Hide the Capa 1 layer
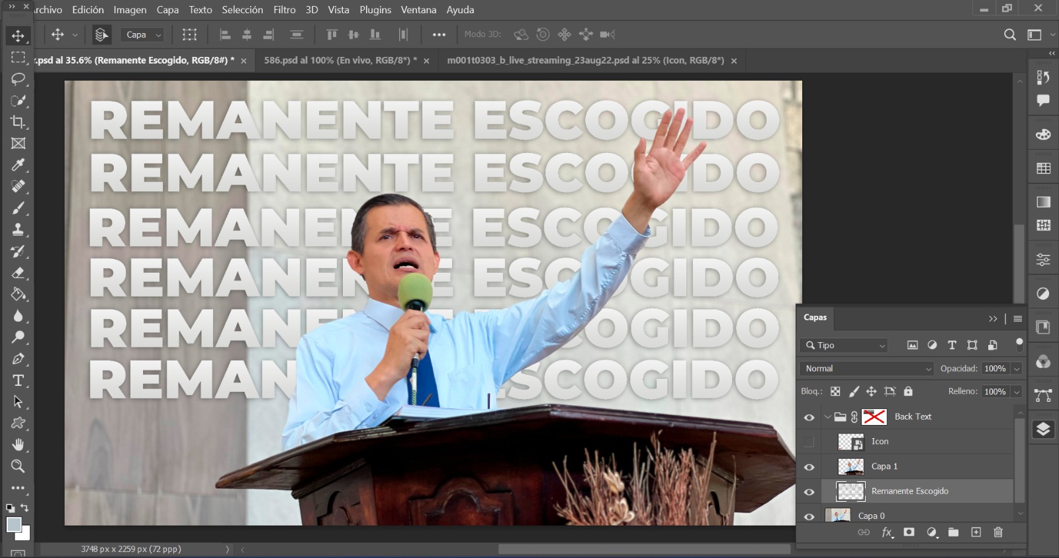 click(809, 467)
